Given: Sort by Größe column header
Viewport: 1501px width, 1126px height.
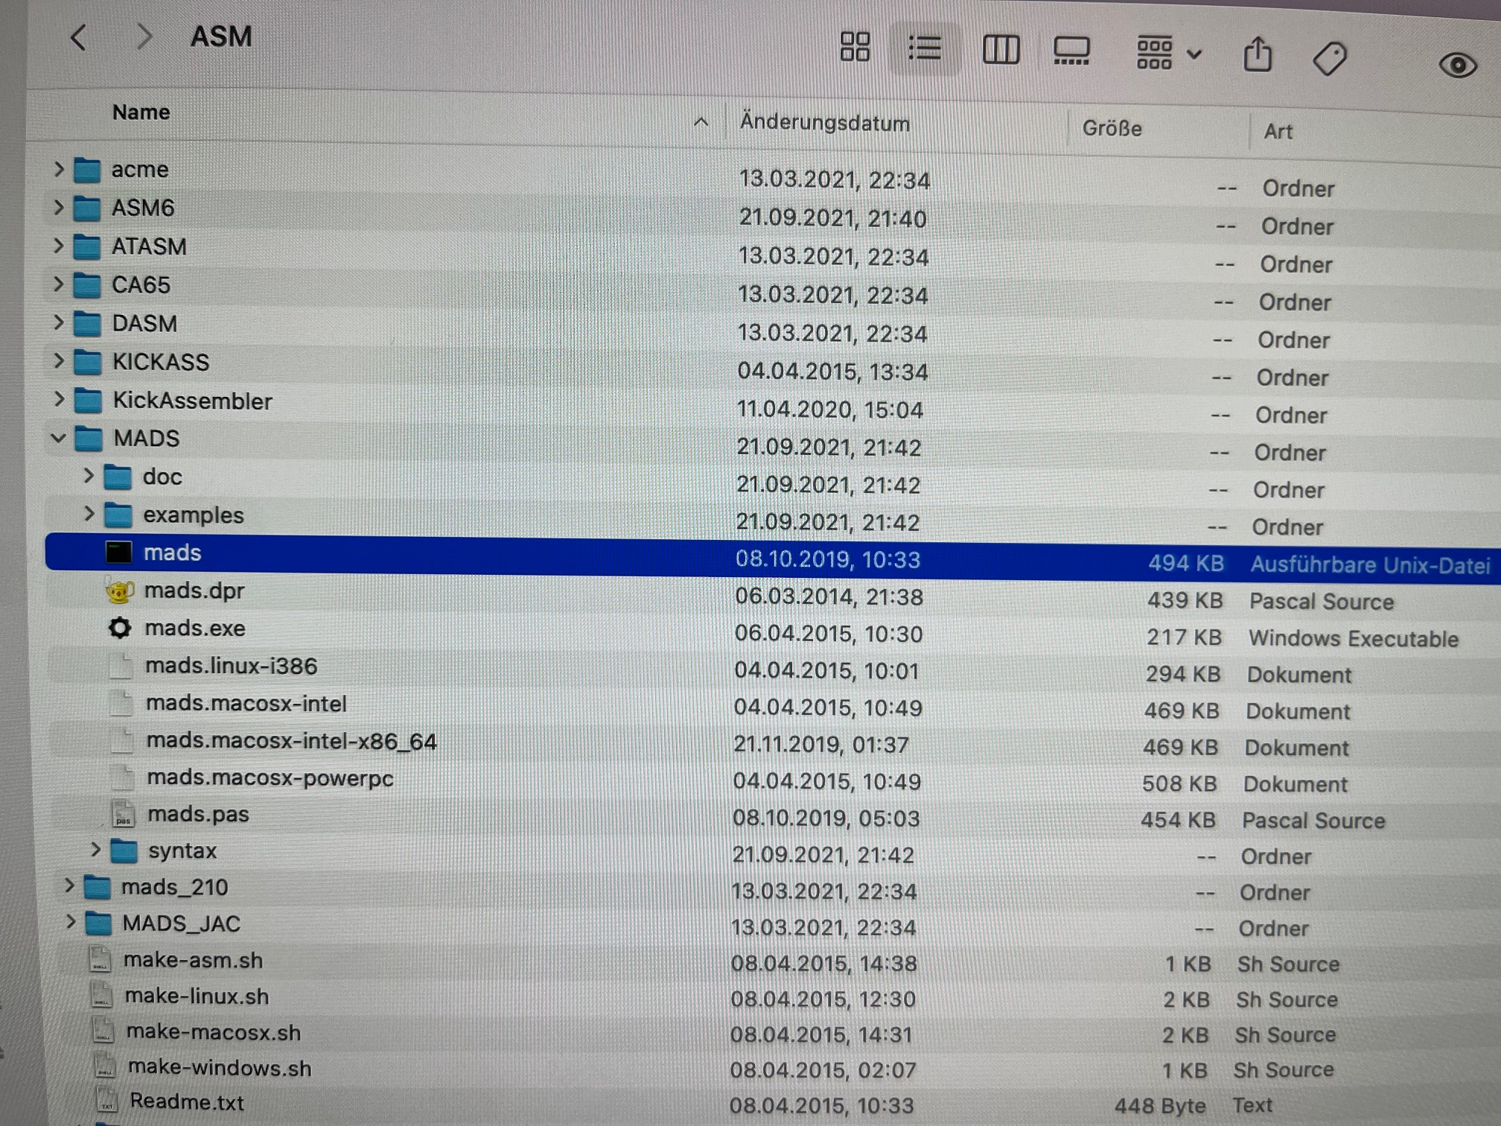Looking at the screenshot, I should point(1112,129).
